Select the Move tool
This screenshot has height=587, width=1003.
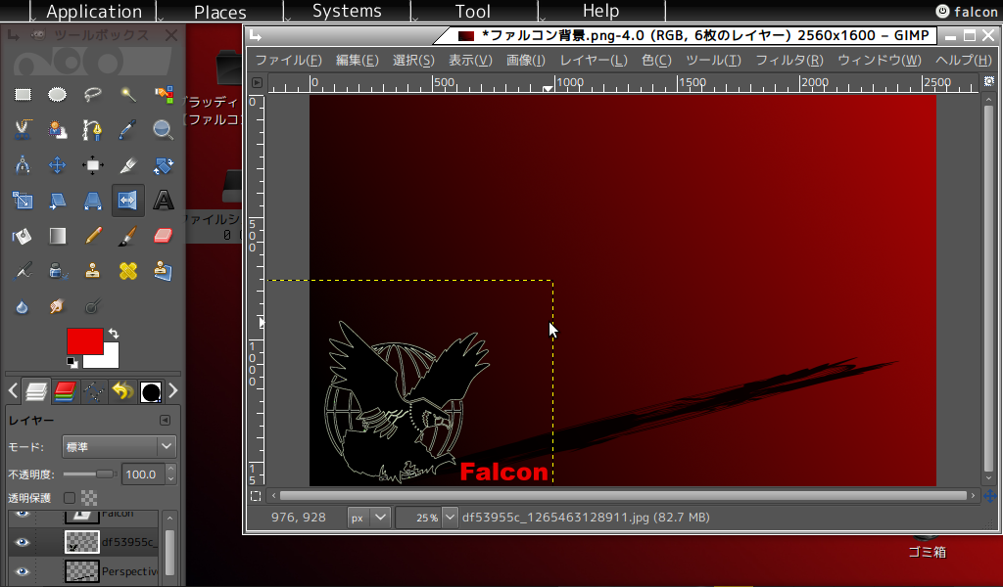pos(58,165)
